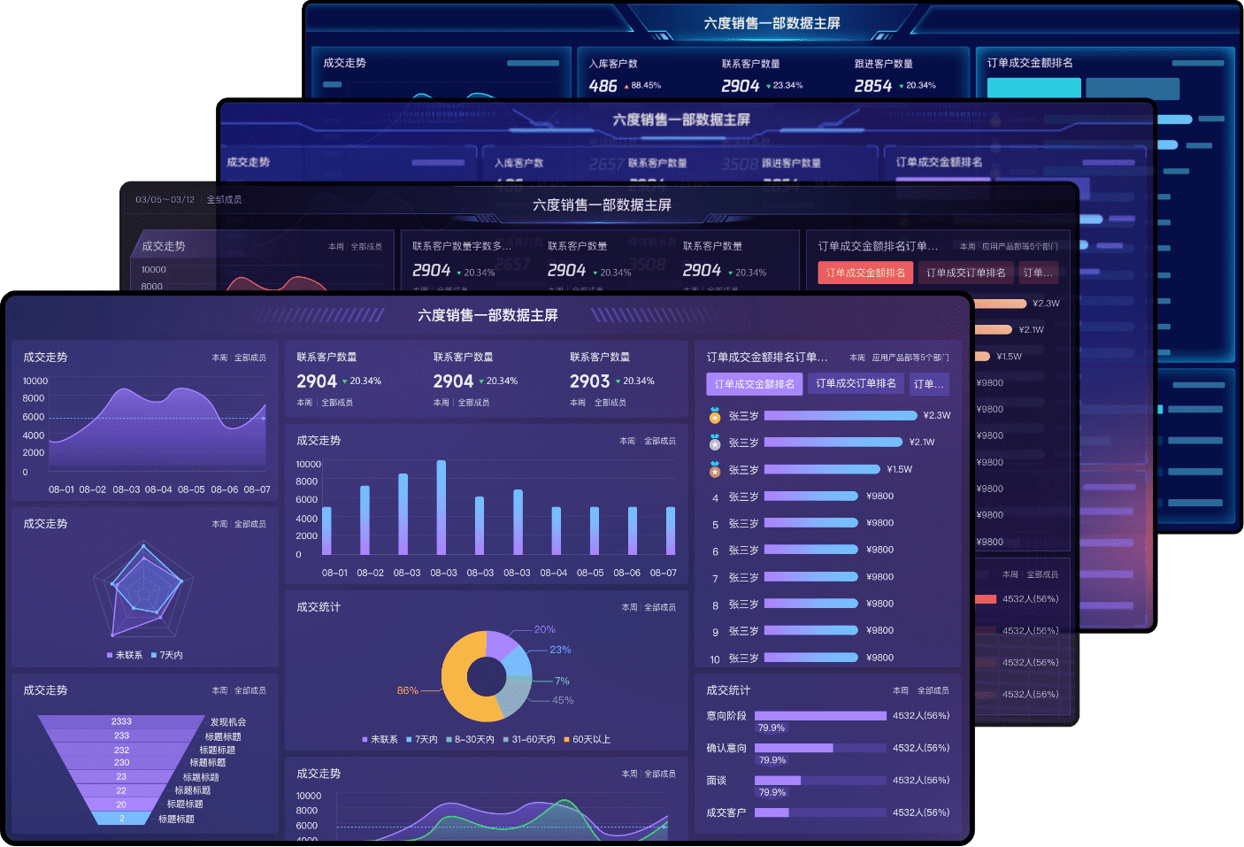Click the front window title 六度销售一部数据主屏
Screen dimensions: 1244x847
(488, 315)
